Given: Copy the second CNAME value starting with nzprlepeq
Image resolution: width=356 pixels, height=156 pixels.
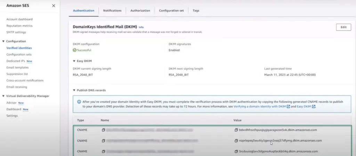Looking at the screenshot, I should click(x=236, y=141).
